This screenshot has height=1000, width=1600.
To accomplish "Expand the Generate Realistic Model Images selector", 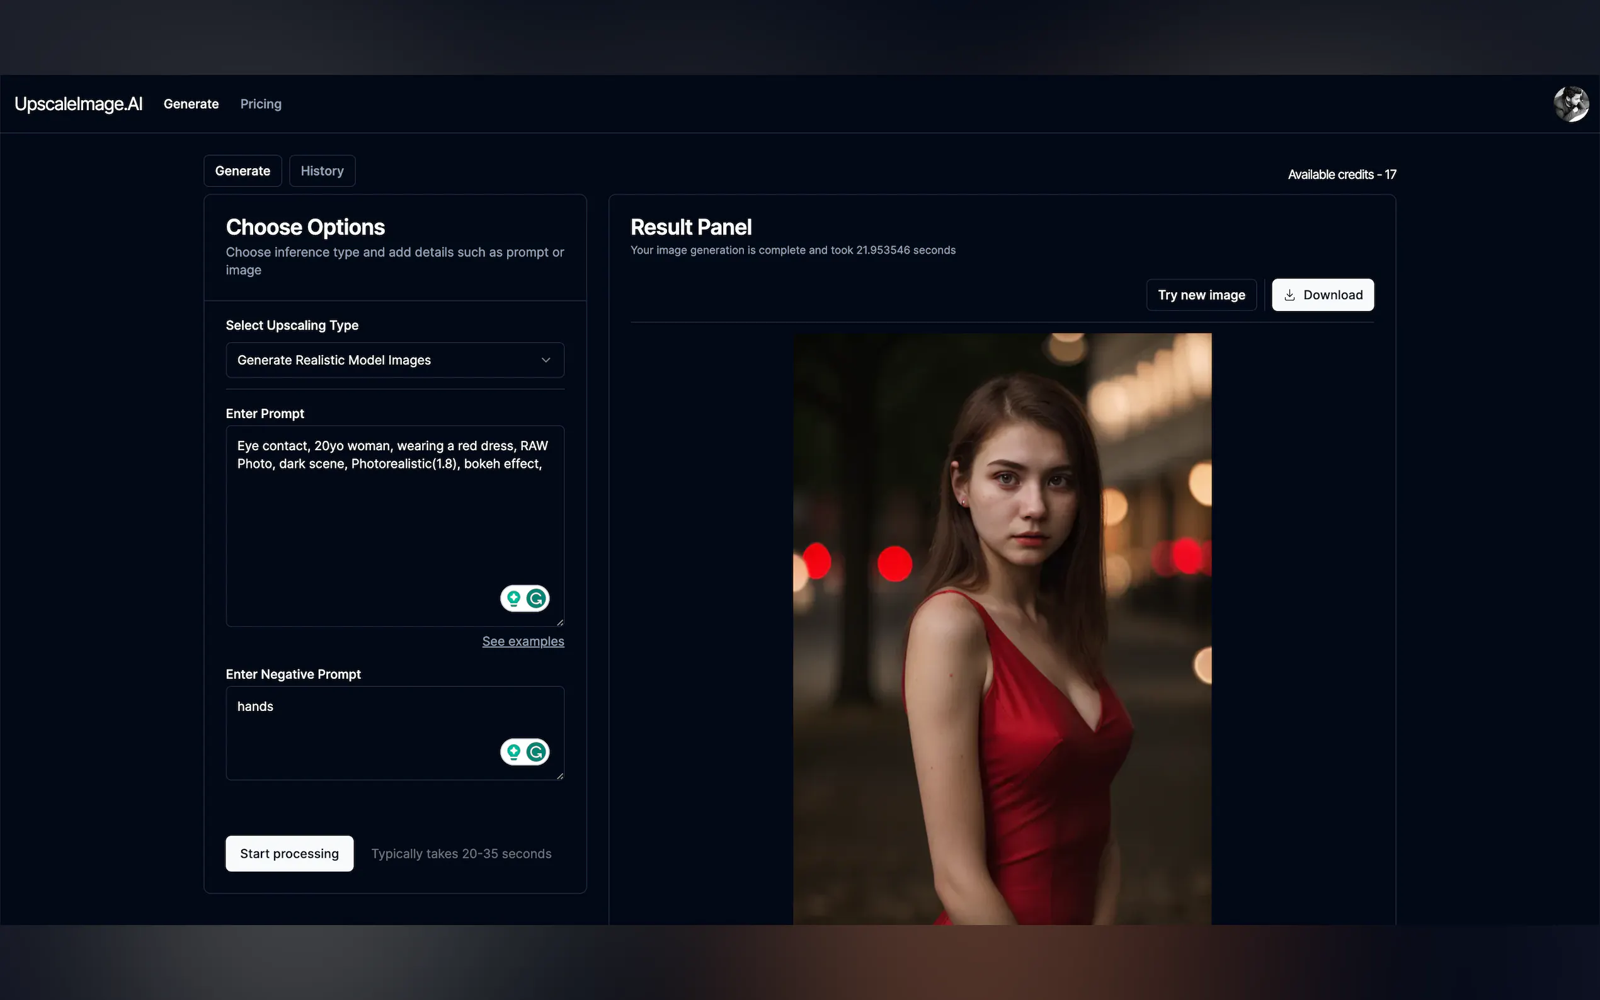I will coord(395,360).
